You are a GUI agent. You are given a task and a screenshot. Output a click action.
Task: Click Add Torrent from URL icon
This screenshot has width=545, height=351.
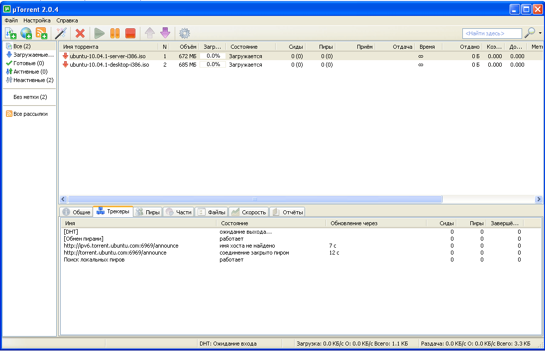point(26,33)
